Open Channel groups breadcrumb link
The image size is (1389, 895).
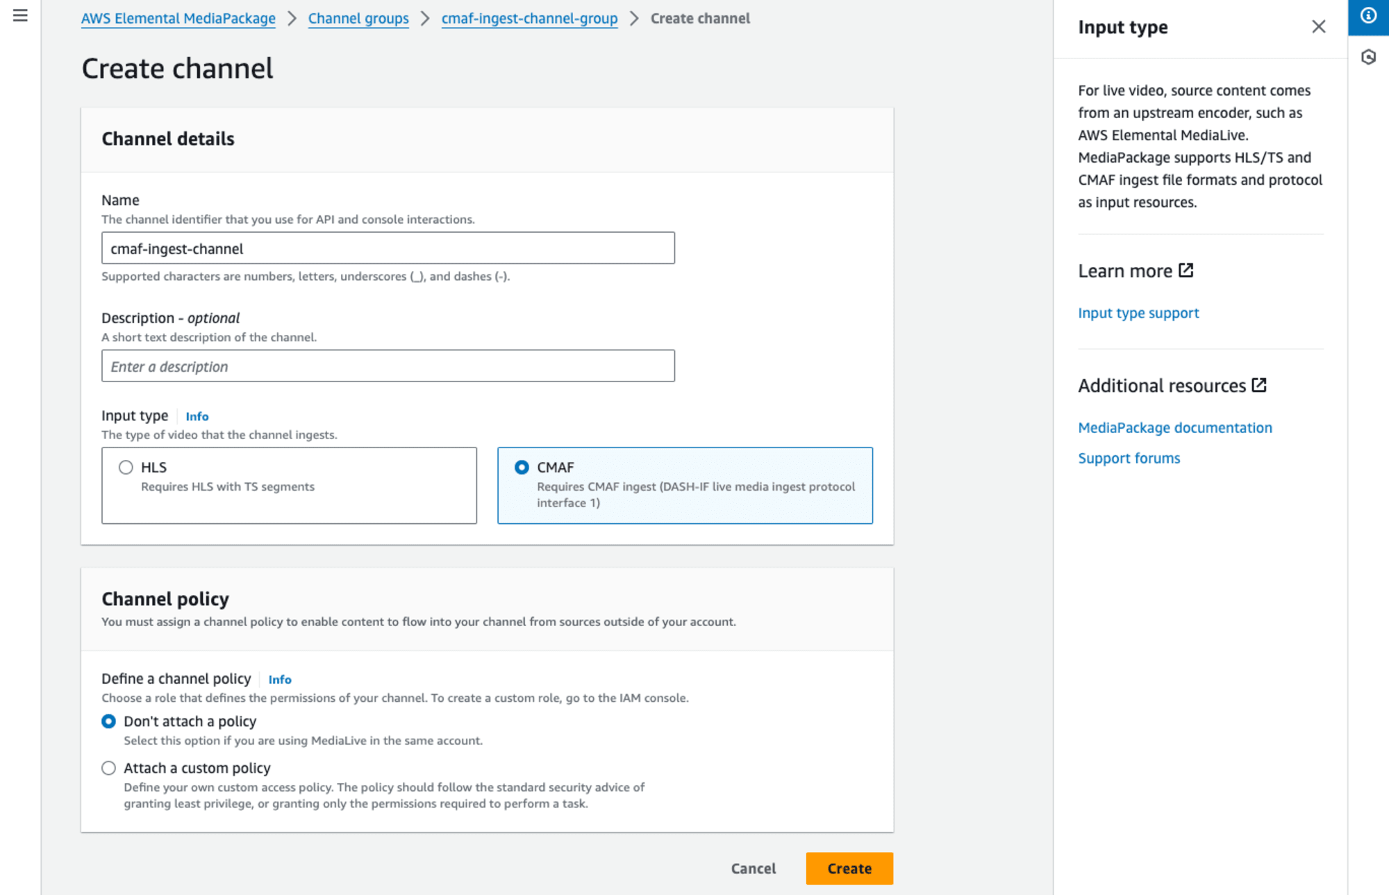pos(358,19)
